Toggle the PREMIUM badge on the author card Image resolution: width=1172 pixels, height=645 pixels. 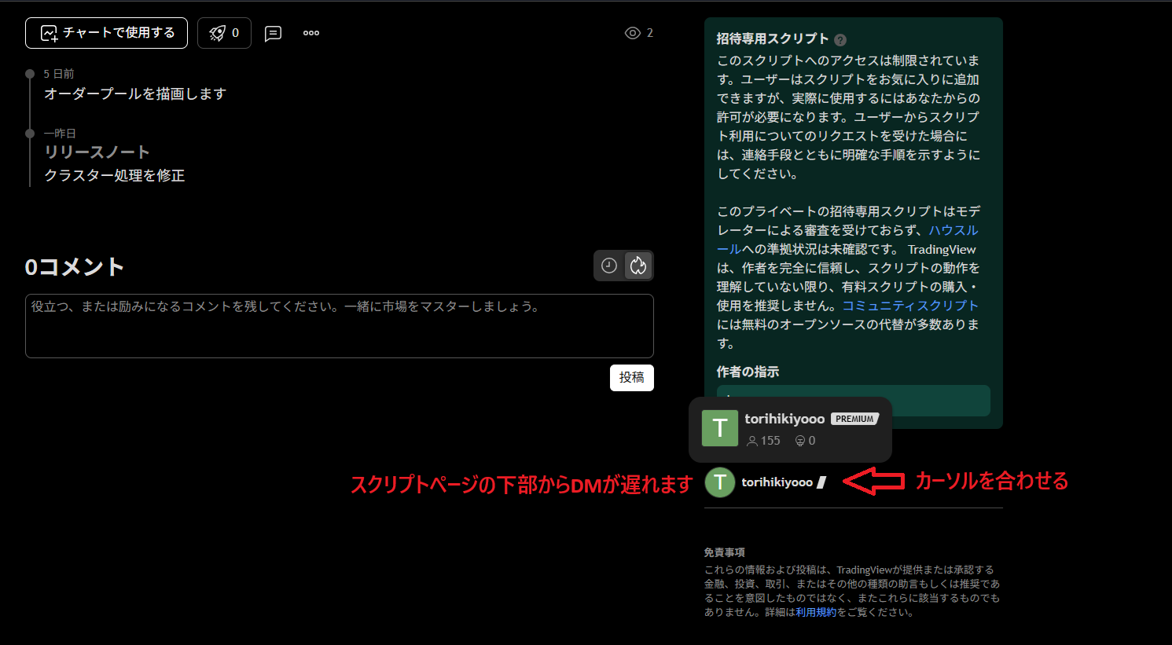click(x=855, y=419)
